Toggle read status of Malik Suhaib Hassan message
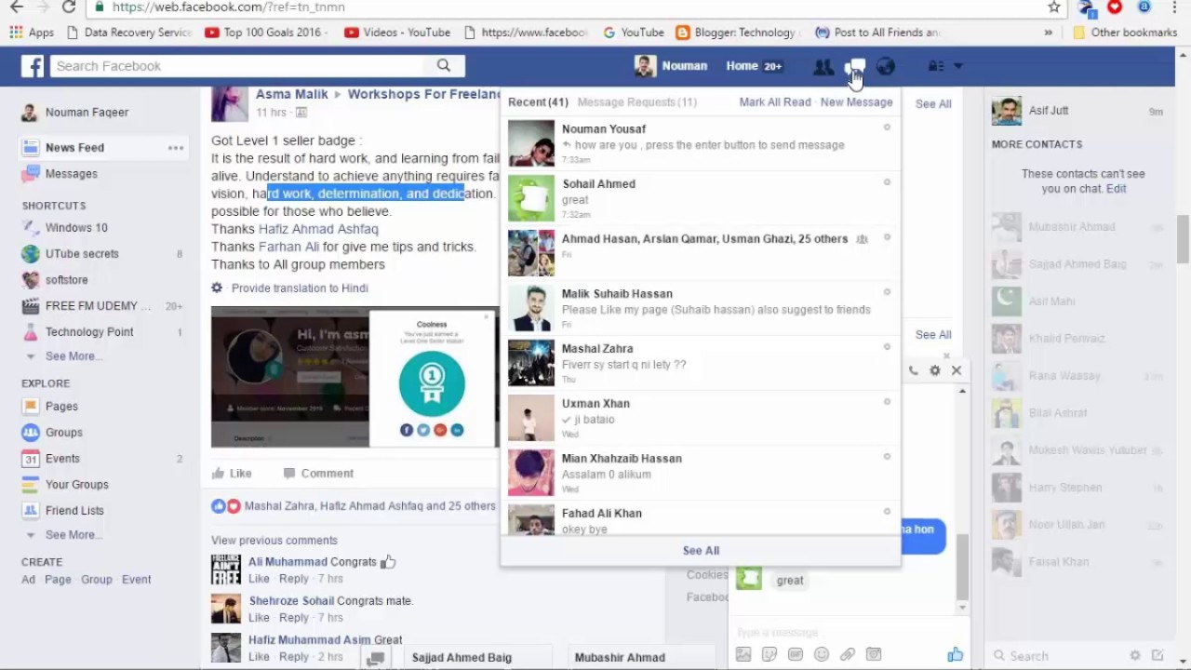The image size is (1191, 670). coord(887,292)
